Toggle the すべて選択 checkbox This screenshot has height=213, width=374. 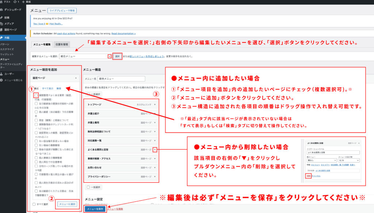tap(34, 204)
